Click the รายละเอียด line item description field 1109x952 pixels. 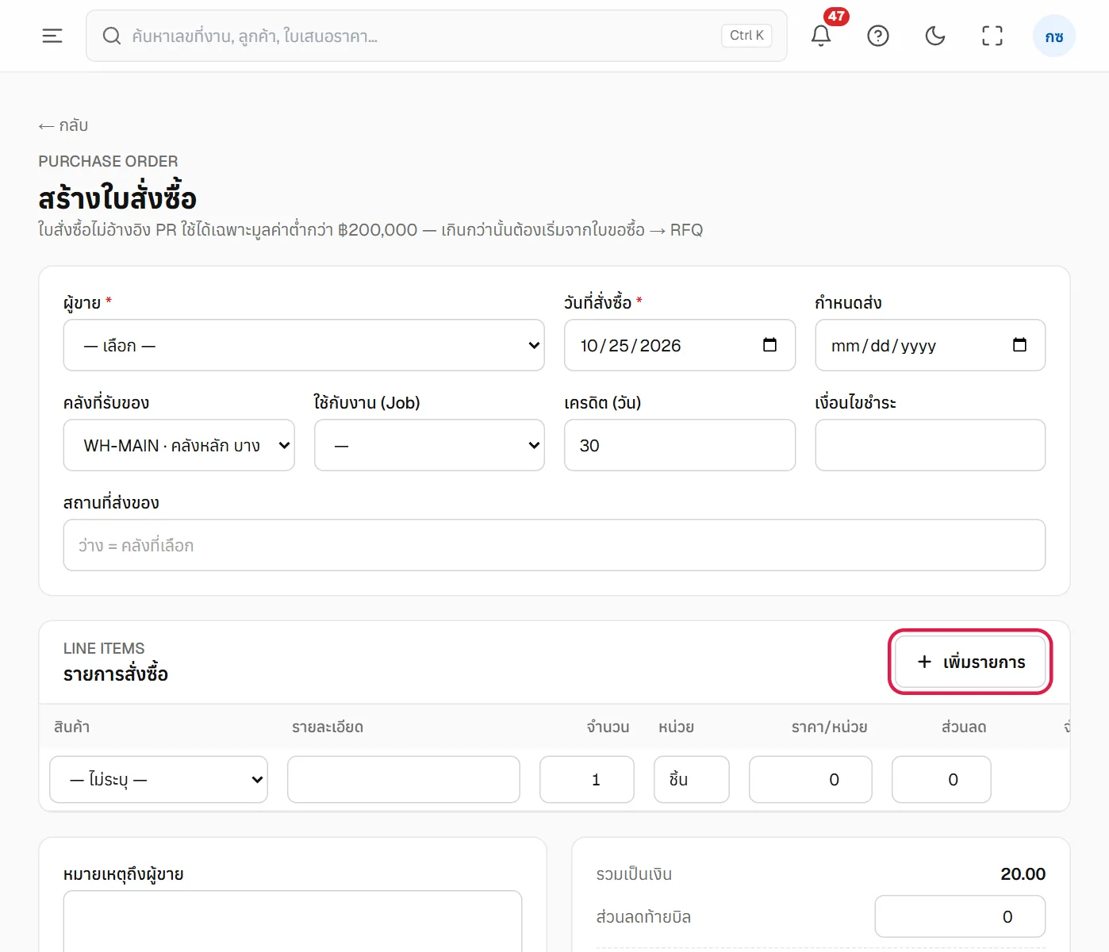coord(404,780)
